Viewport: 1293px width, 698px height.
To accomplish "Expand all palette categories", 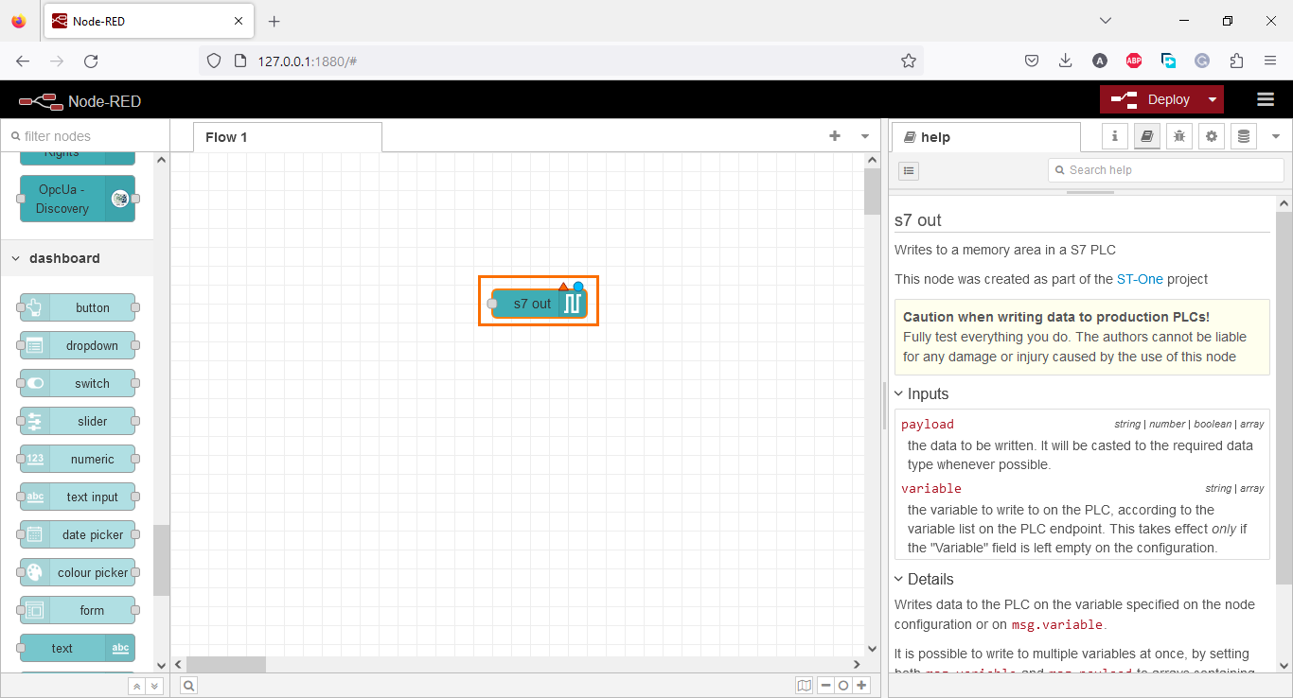I will coord(155,687).
